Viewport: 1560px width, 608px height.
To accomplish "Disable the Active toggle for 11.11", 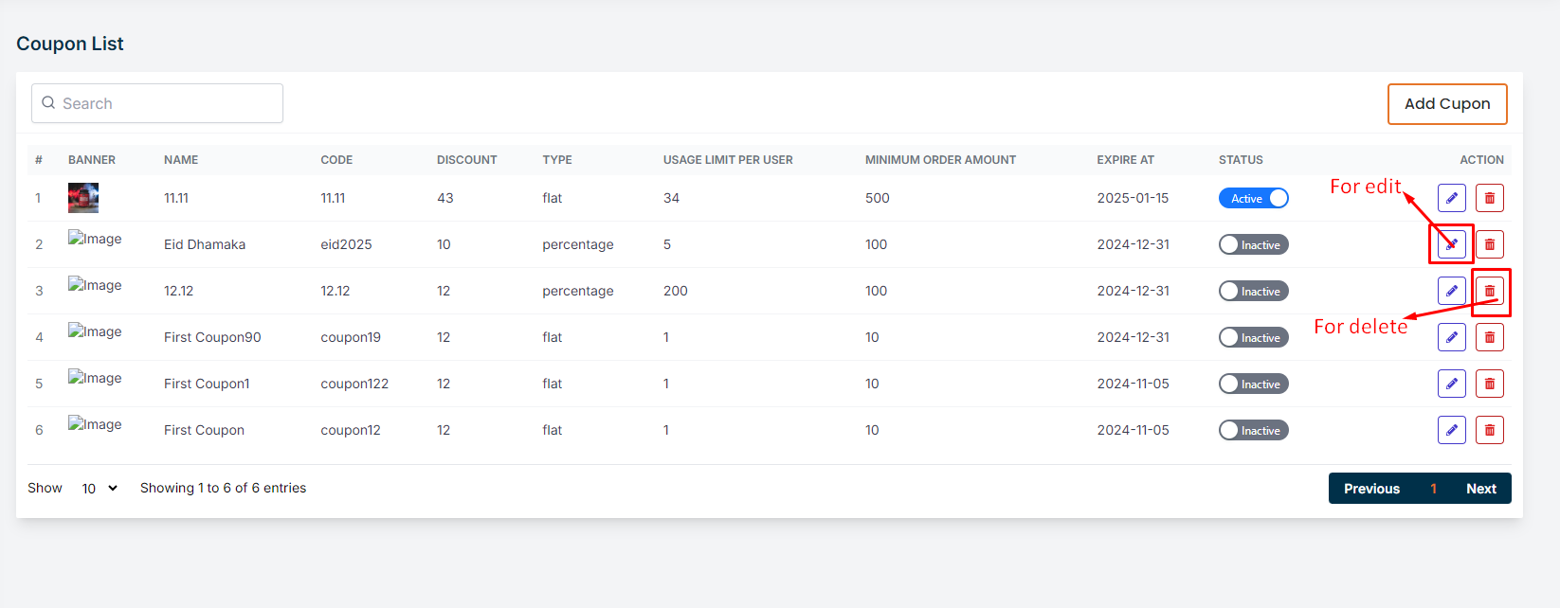I will tap(1253, 198).
